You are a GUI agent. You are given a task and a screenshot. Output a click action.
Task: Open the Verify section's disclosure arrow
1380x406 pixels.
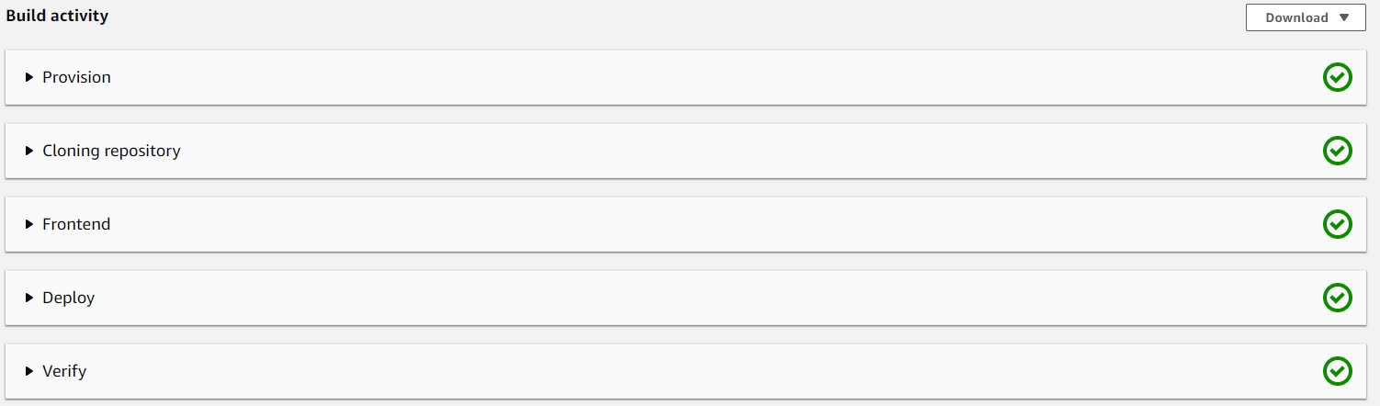point(29,372)
